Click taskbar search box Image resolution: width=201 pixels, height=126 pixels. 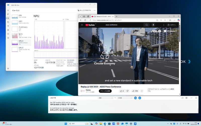[79, 124]
